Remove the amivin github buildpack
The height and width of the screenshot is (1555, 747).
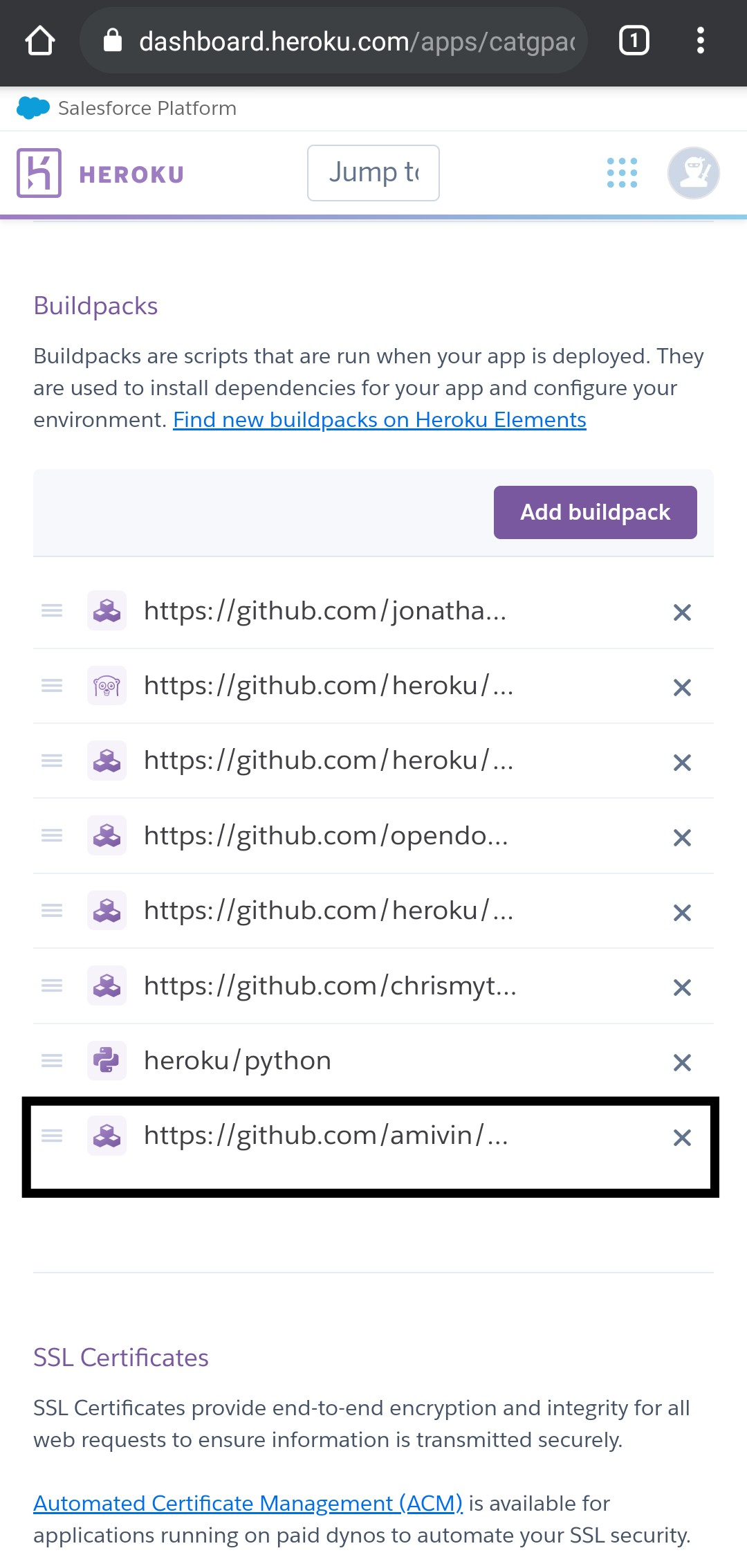682,1138
